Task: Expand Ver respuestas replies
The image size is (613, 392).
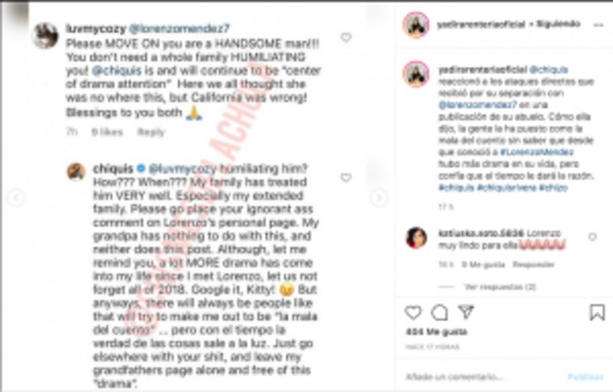Action: pyautogui.click(x=500, y=287)
